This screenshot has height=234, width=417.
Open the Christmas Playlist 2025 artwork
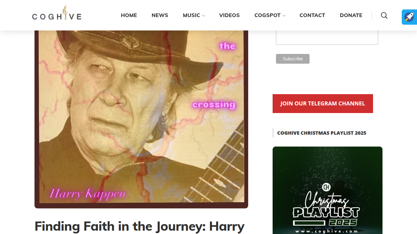(328, 190)
